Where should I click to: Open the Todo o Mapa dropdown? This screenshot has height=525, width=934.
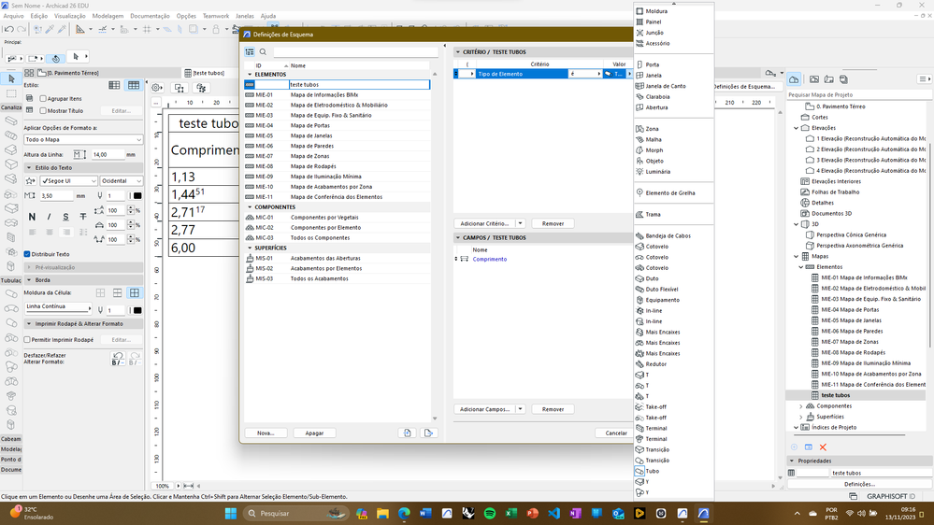click(x=83, y=139)
